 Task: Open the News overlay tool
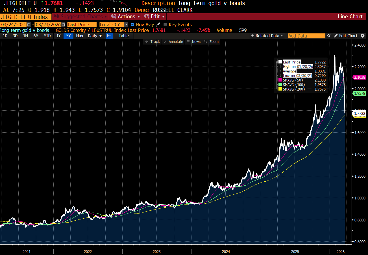pos(194,41)
